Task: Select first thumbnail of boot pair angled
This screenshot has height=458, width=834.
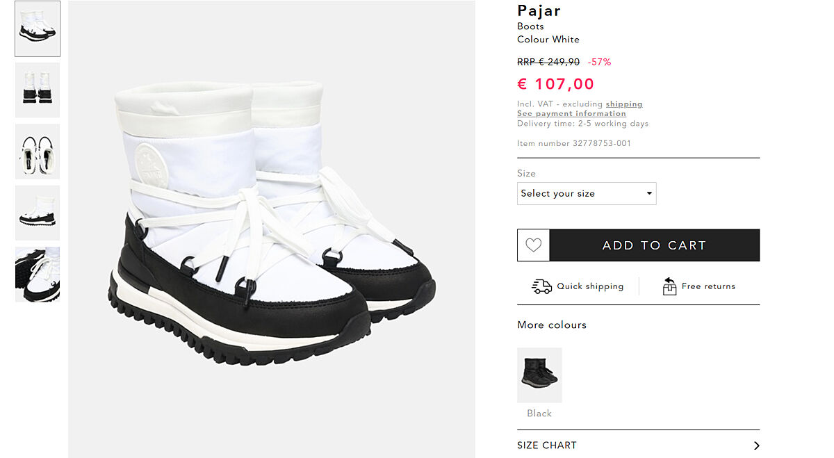Action: tap(38, 28)
